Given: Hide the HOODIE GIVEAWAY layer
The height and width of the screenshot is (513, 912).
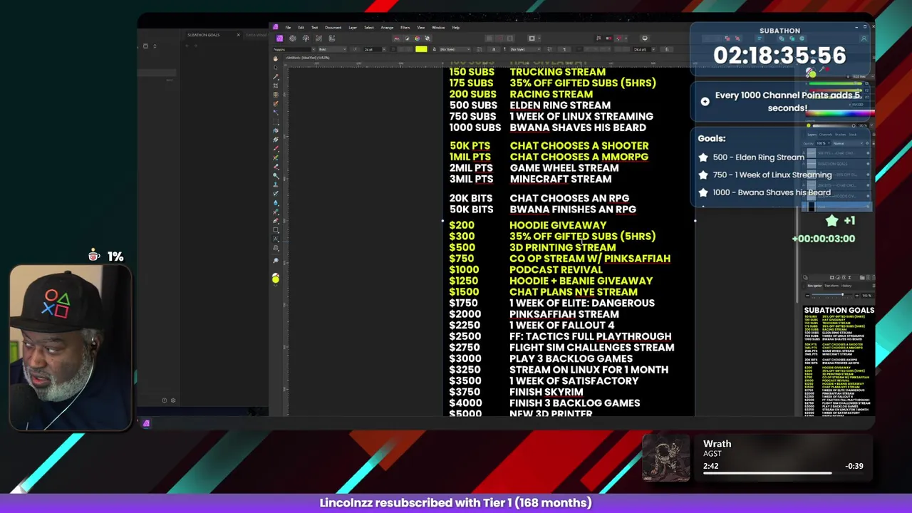Looking at the screenshot, I should (x=868, y=196).
